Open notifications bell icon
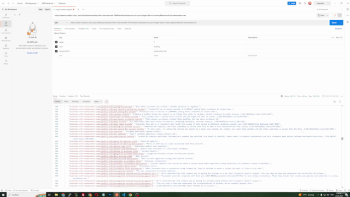 [305, 3]
